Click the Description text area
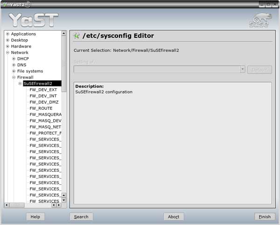280x225 pixels. click(x=173, y=143)
